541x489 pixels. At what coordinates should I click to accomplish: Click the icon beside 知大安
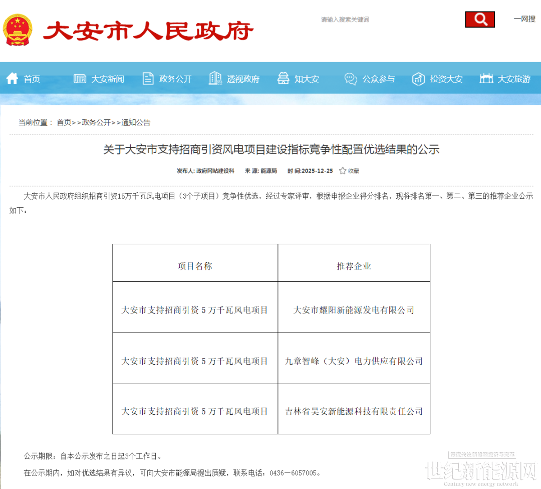point(283,79)
